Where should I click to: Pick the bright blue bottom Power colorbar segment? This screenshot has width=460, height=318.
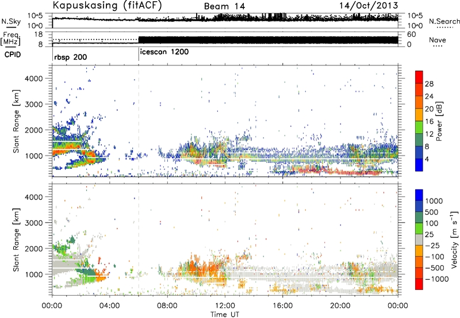click(419, 165)
